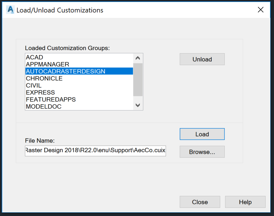
Task: Select ACAD customization group
Action: [x=79, y=57]
